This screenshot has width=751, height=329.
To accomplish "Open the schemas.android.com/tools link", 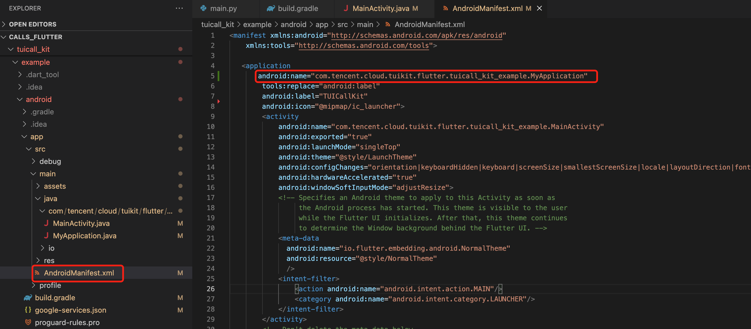I will 364,45.
